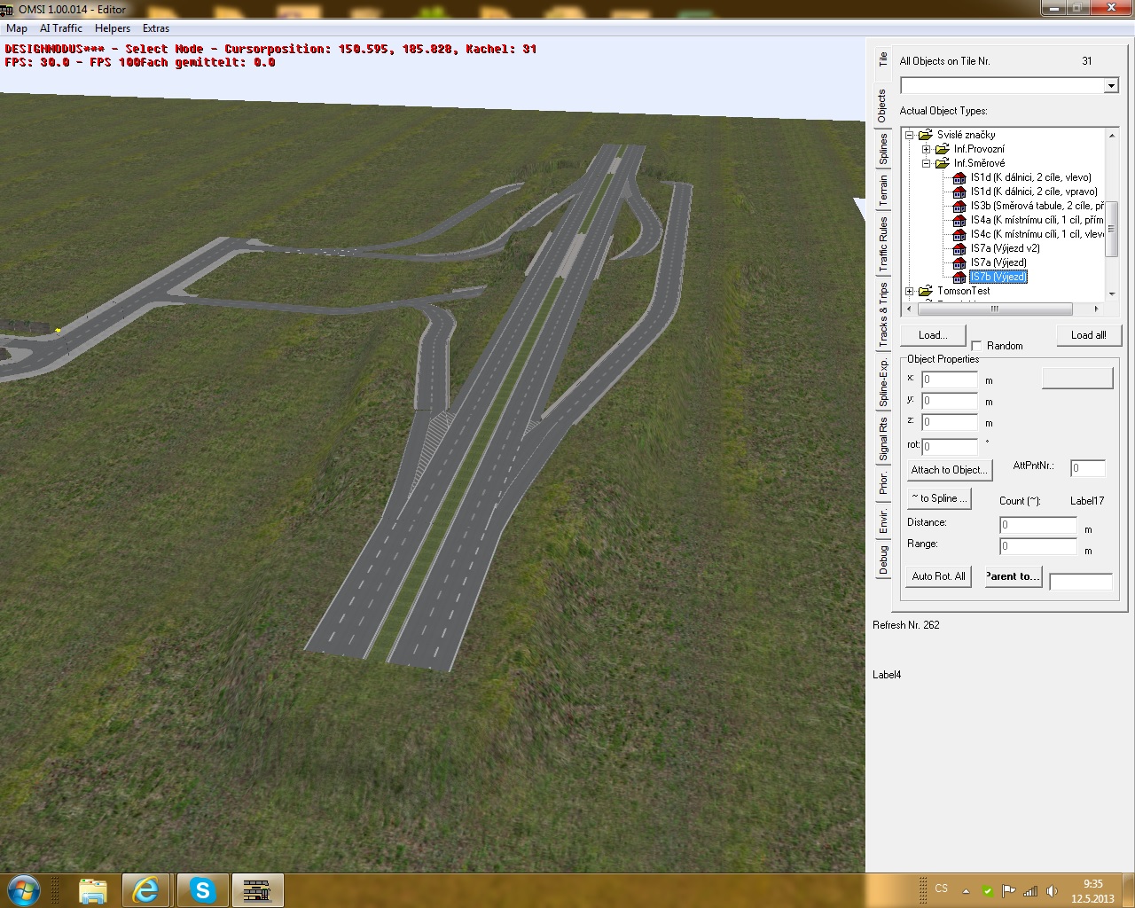Expand the TomsonTest tree folder
The width and height of the screenshot is (1135, 908).
[909, 291]
